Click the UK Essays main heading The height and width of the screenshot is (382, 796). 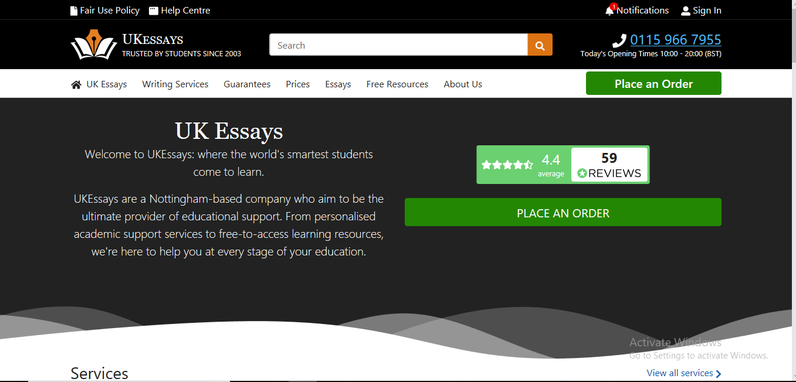point(229,131)
